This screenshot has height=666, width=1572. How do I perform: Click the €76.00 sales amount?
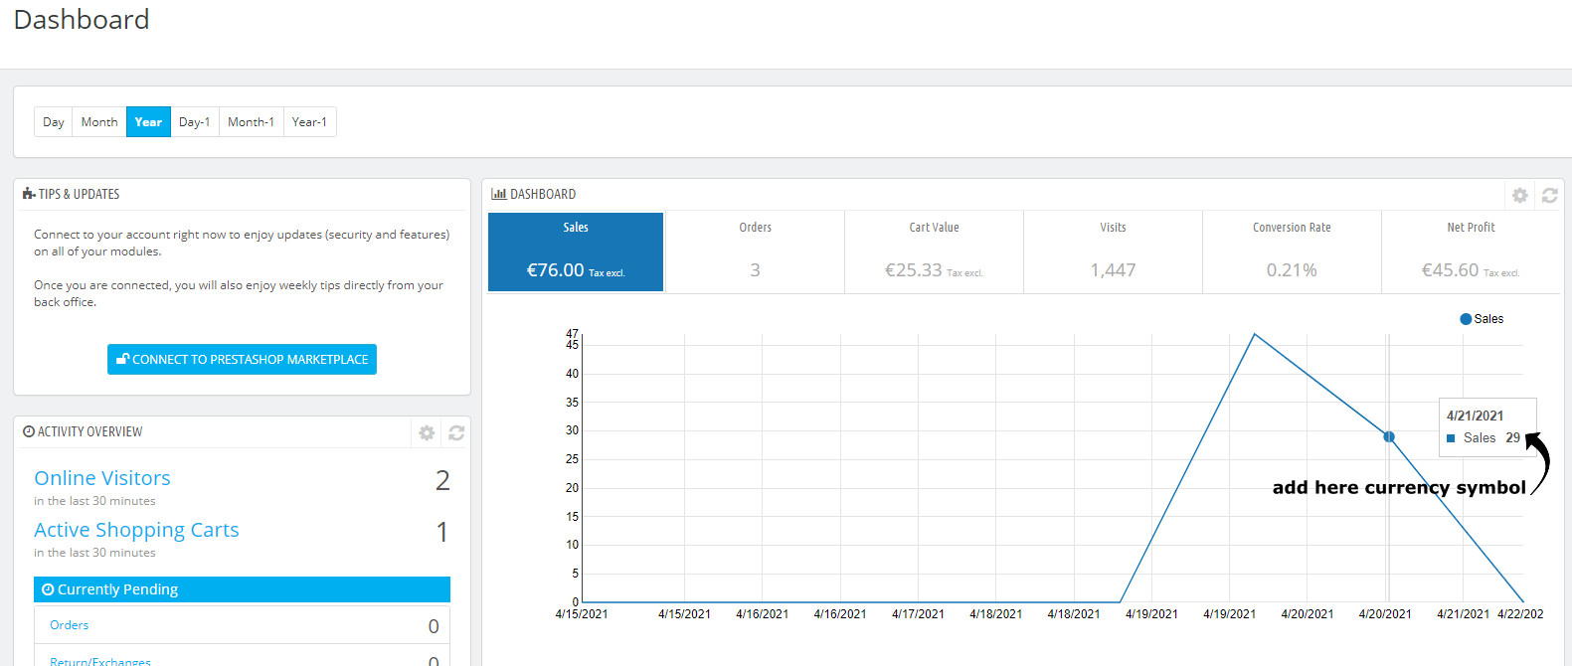pos(555,270)
